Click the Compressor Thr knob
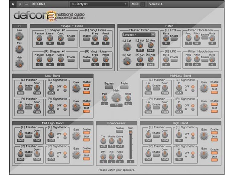This screenshot has height=175, width=233. click(103, 141)
